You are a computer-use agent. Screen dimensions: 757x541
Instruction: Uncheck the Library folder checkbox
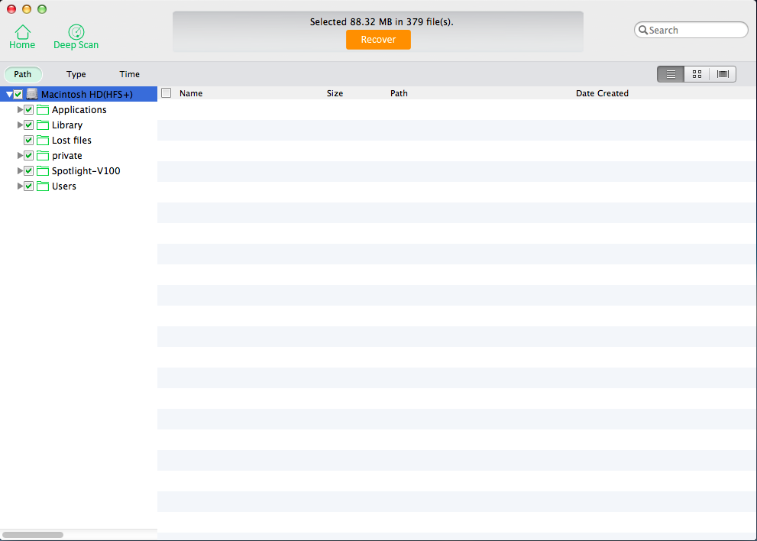29,125
